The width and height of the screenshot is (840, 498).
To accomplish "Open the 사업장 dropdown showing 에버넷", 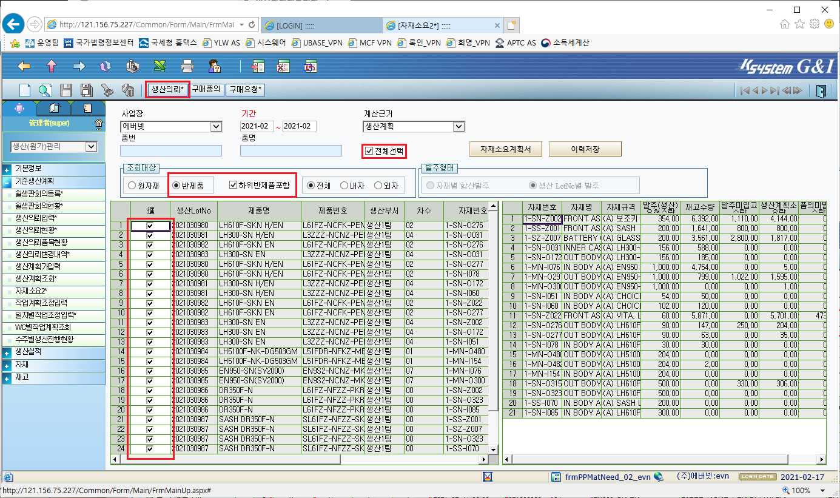I will (x=171, y=127).
